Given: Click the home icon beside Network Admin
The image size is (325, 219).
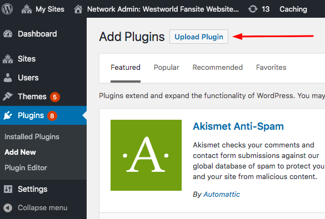Looking at the screenshot, I should click(x=78, y=9).
